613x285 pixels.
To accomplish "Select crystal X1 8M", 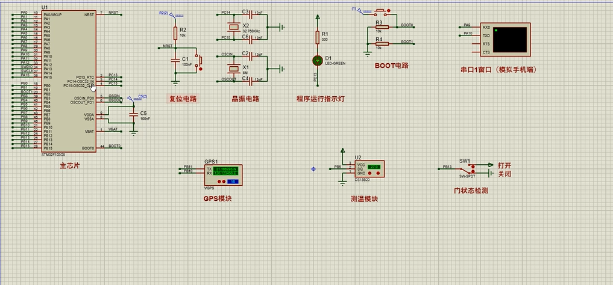I will 233,69.
